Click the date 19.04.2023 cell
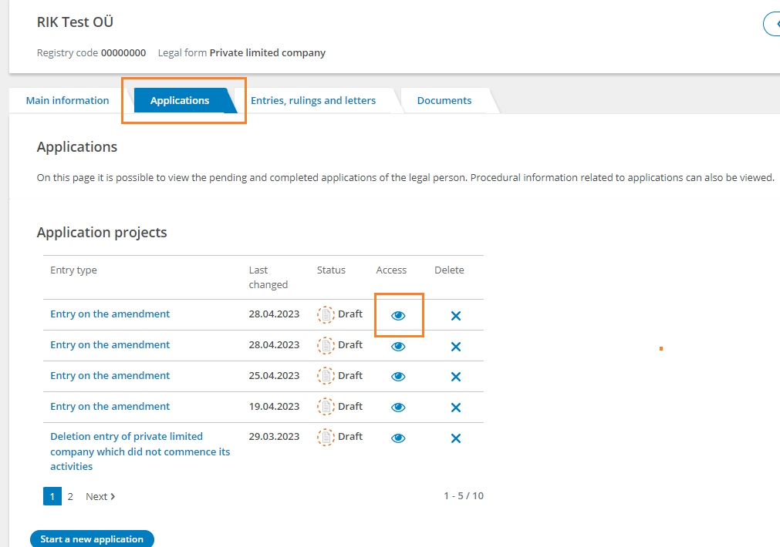The width and height of the screenshot is (780, 547). coord(274,407)
